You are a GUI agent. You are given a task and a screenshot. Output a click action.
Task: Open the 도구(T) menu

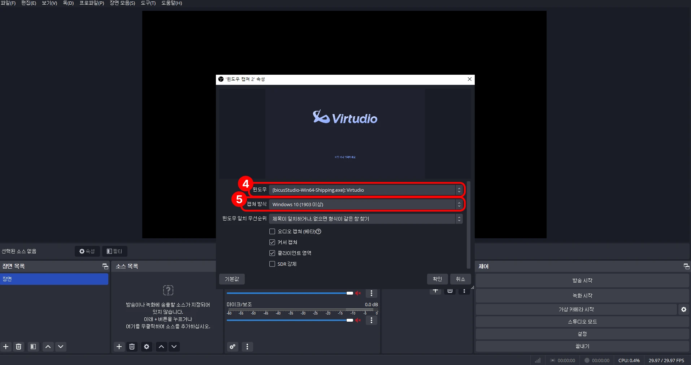point(148,3)
